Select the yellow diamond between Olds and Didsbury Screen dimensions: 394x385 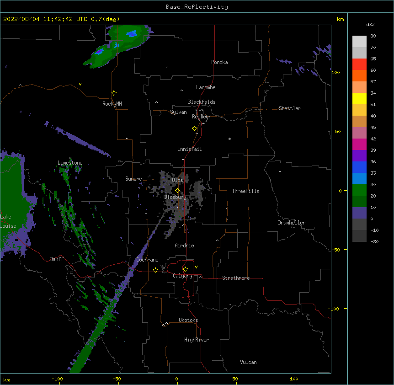point(178,191)
